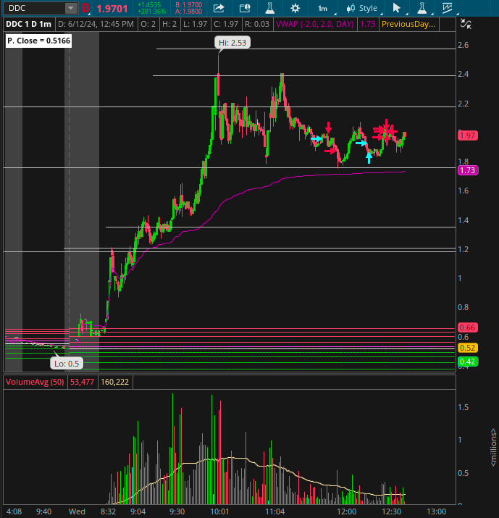Open the Style menu
The height and width of the screenshot is (518, 499).
(x=363, y=8)
